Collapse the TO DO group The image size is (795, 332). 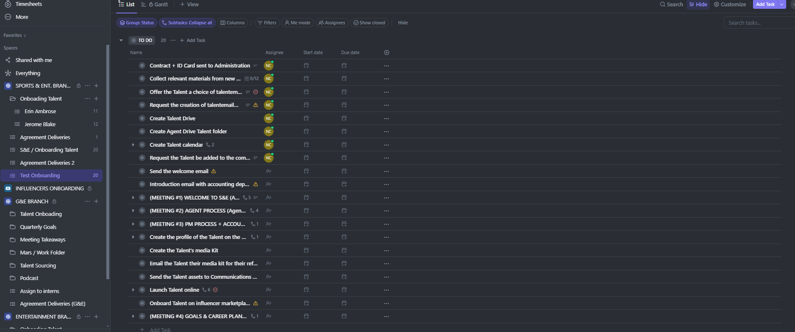point(121,41)
